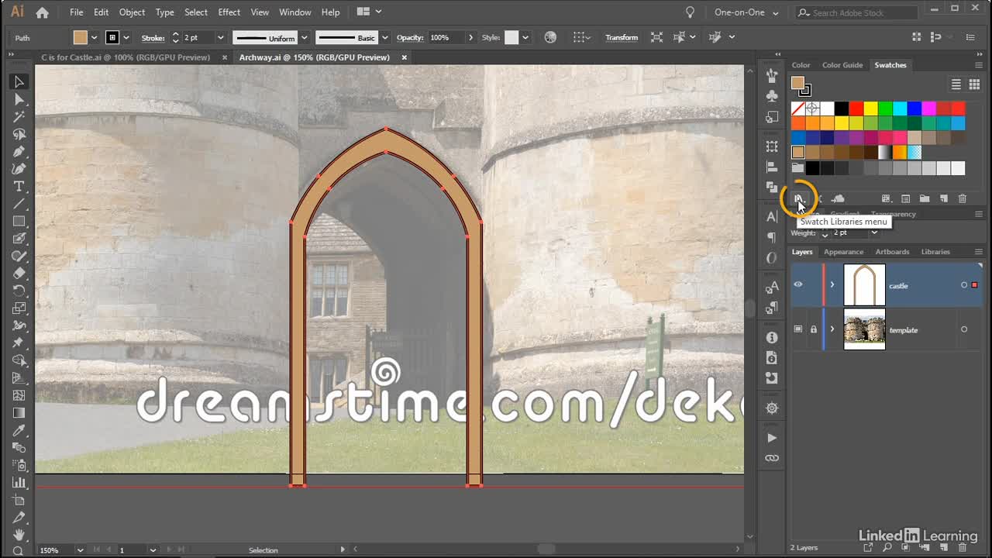
Task: Open the zoom level dropdown
Action: pyautogui.click(x=80, y=550)
